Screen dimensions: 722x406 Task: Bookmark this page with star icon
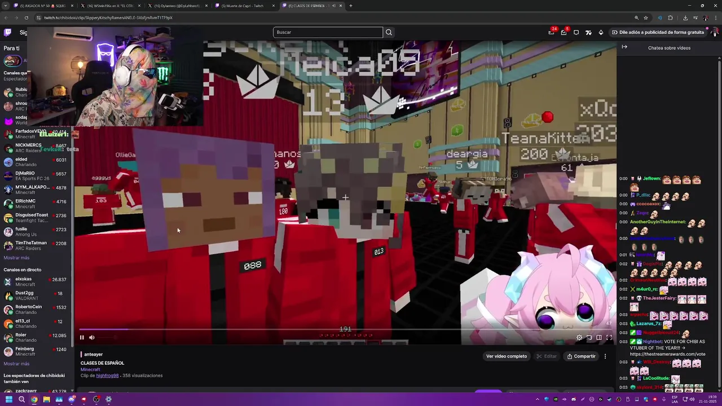(646, 17)
